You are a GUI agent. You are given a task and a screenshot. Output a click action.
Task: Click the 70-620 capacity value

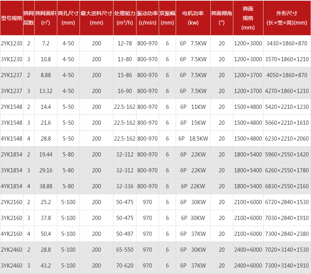pyautogui.click(x=125, y=266)
